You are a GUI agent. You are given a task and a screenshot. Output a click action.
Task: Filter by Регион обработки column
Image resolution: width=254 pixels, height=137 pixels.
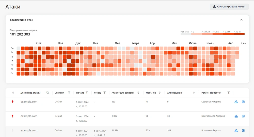pos(229,93)
